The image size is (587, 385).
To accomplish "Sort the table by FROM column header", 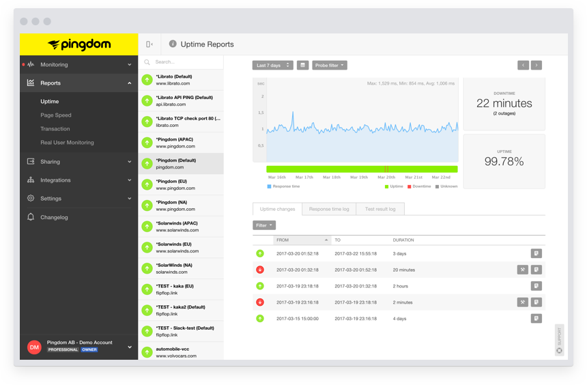I will [x=302, y=240].
